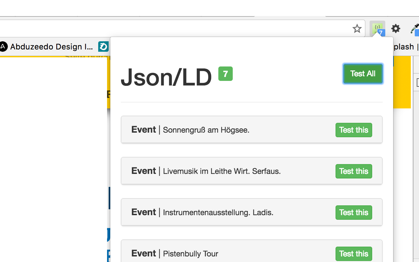The image size is (419, 262).
Task: Test the Pistenbully Tour event
Action: click(354, 254)
